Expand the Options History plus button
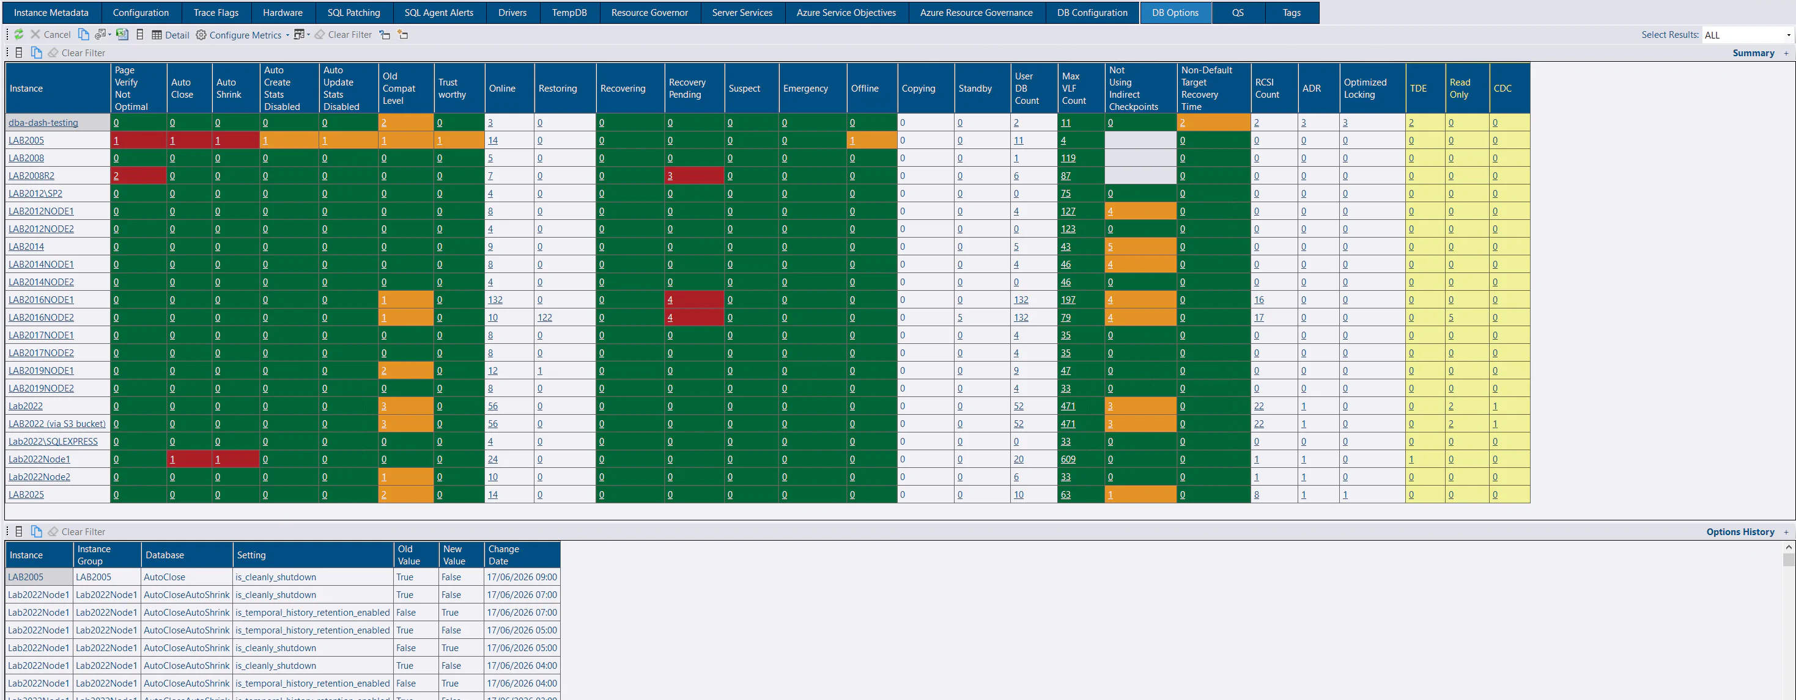 coord(1786,532)
